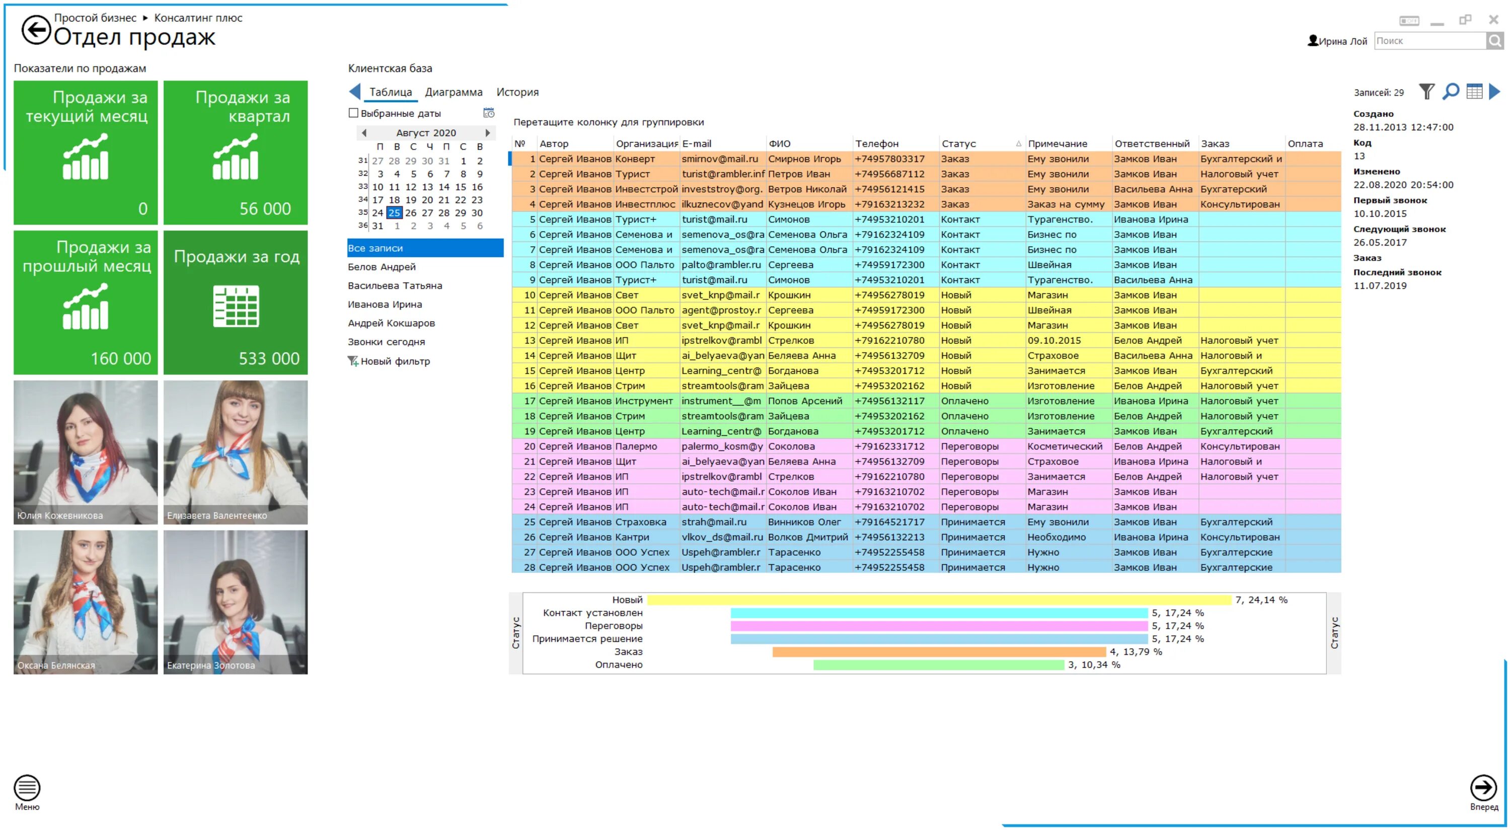Collapse the right details panel arrow
1510x830 pixels.
[1495, 92]
